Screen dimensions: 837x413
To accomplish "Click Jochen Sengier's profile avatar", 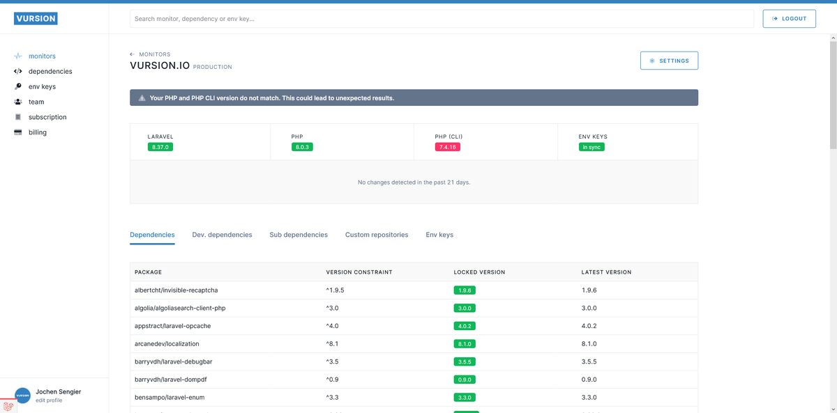I will point(23,396).
